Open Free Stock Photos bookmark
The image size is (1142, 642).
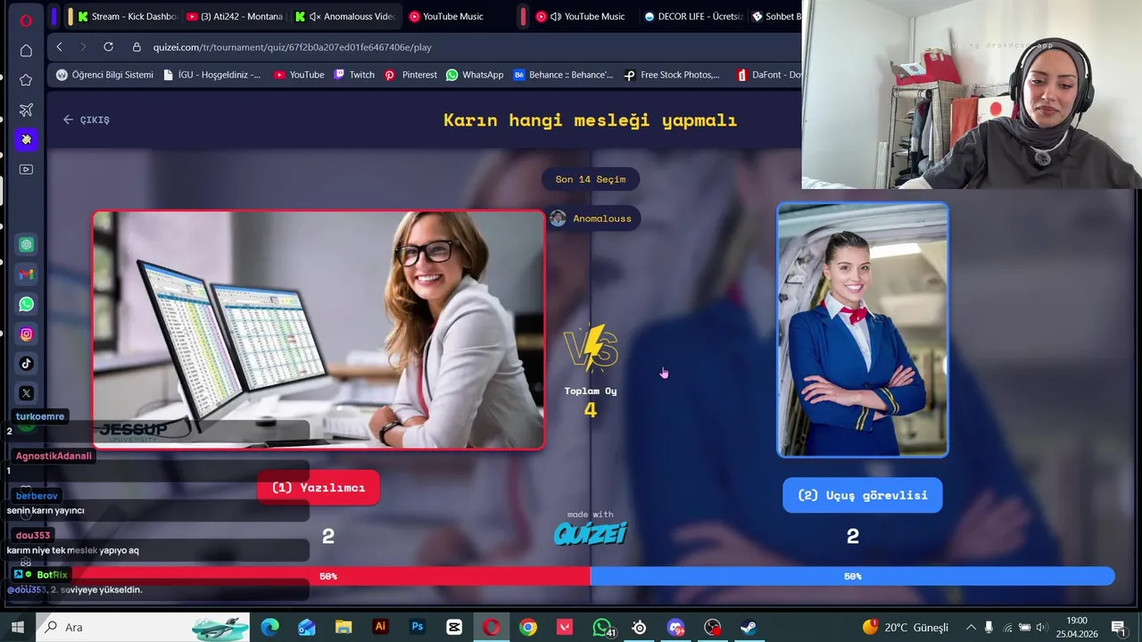click(672, 75)
